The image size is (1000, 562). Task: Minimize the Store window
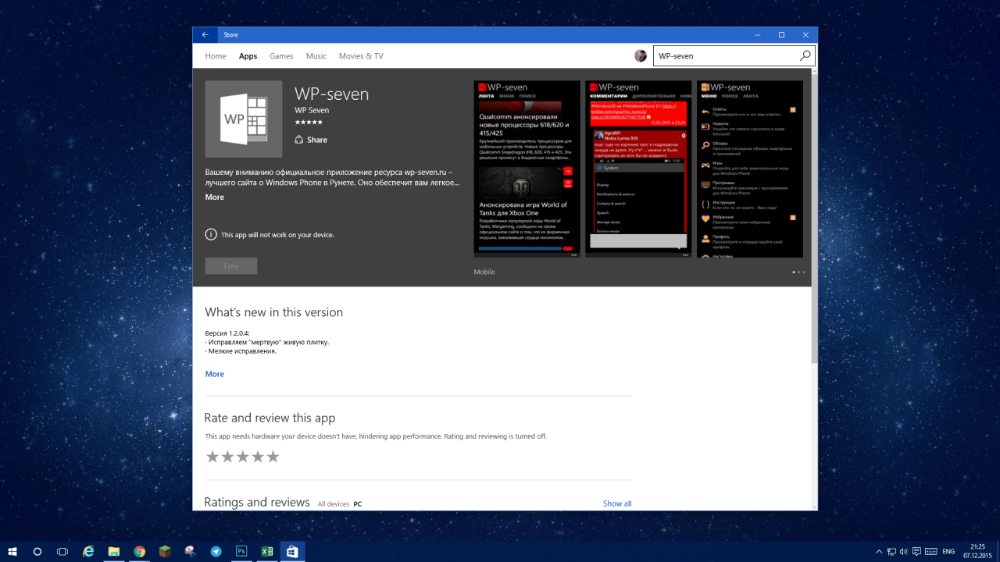click(757, 35)
